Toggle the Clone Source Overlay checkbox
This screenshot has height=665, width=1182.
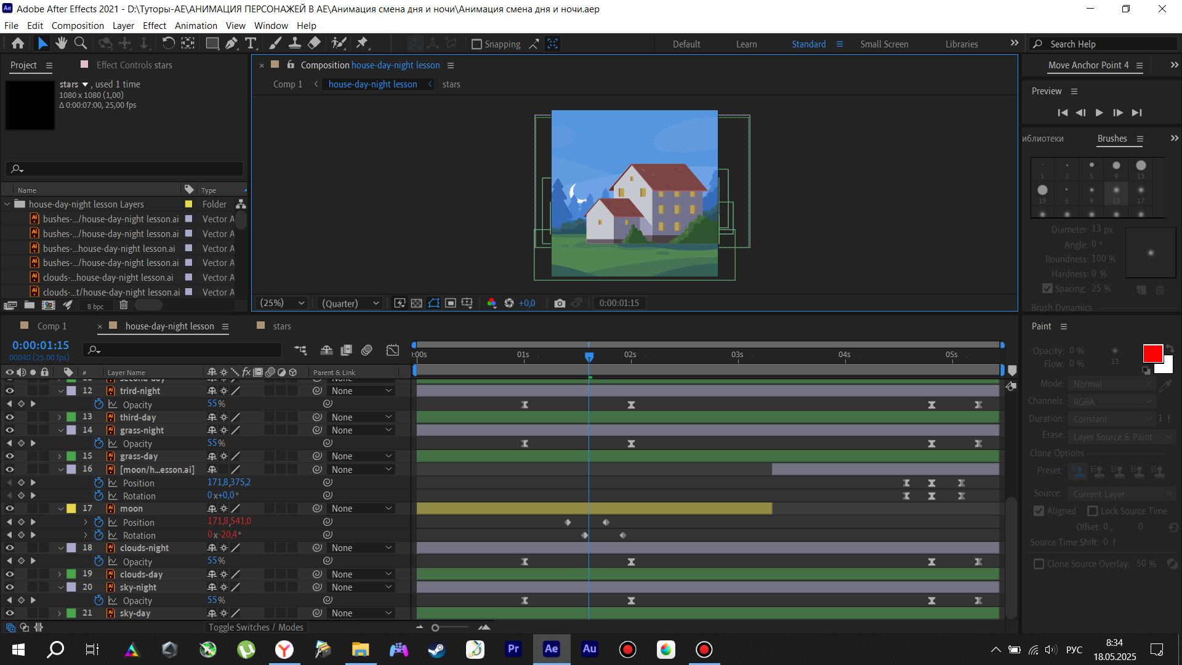click(1039, 564)
